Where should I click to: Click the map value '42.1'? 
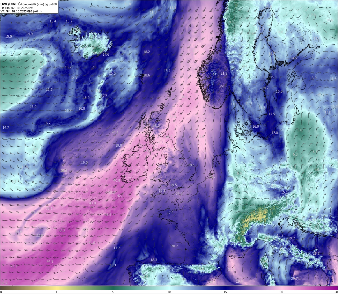click(x=120, y=196)
